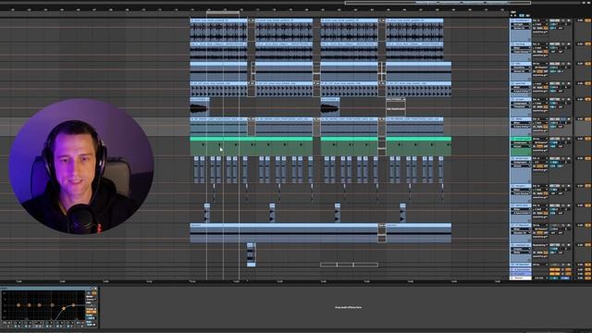The width and height of the screenshot is (592, 333).
Task: Select the leftmost filter dot in EQ display
Action: pyautogui.click(x=18, y=305)
